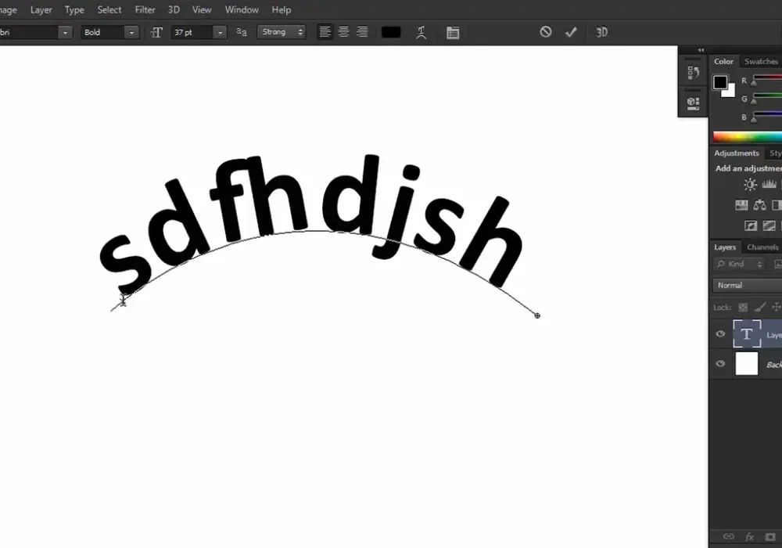
Task: Open the font family dropdown arrow
Action: point(65,32)
